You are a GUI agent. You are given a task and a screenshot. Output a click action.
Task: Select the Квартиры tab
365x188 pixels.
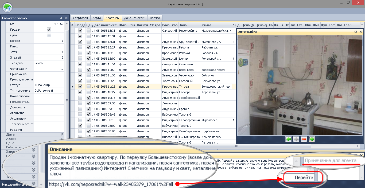[112, 18]
